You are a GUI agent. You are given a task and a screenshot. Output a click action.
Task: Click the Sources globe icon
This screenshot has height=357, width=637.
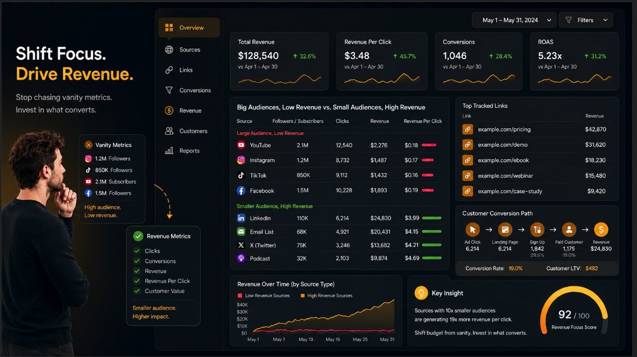tap(169, 50)
